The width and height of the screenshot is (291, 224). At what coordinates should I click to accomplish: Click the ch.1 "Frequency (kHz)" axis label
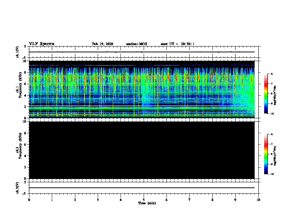point(21,85)
